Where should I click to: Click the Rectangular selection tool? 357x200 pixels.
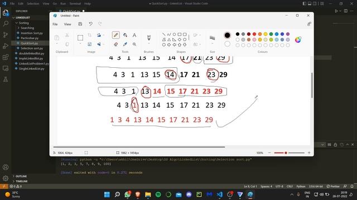[80, 38]
